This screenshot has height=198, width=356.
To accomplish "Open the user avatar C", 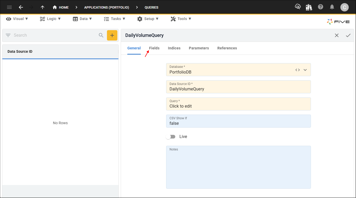I will 345,7.
